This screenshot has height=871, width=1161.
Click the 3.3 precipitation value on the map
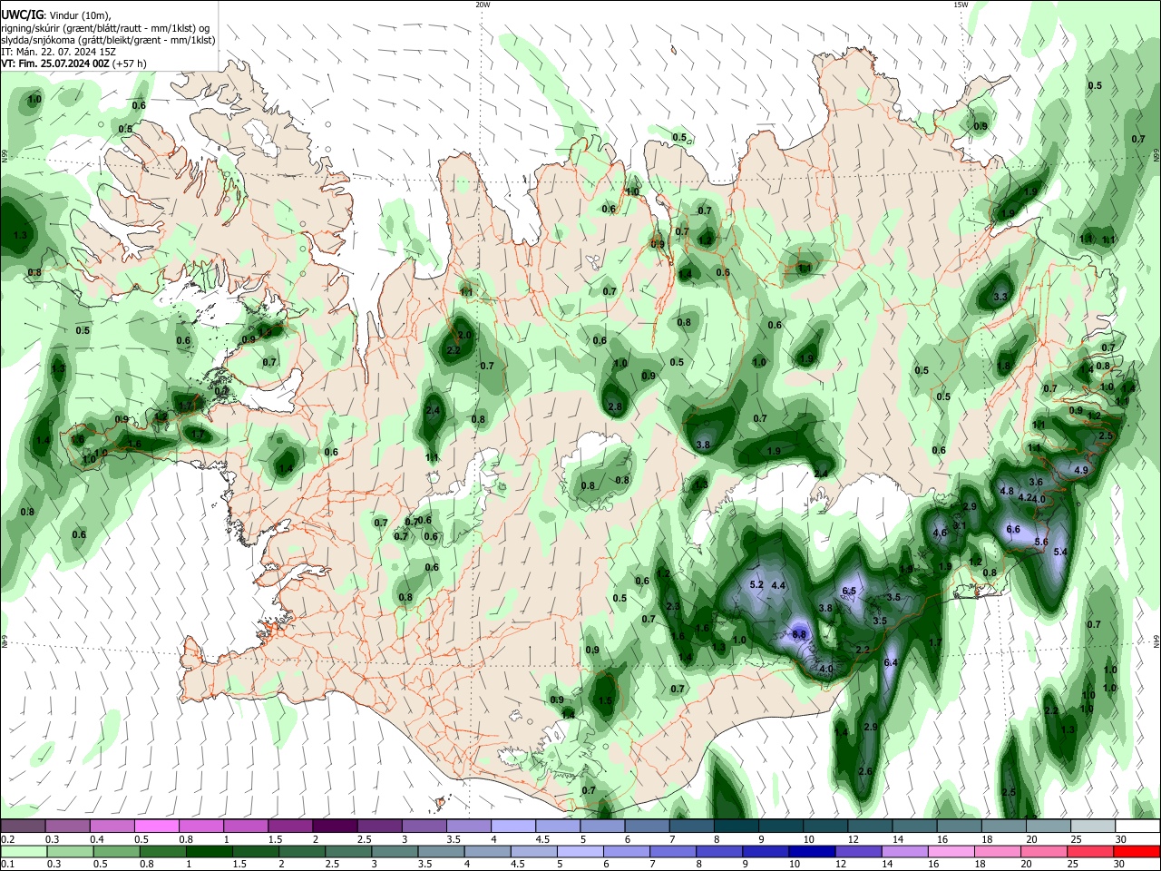coord(1000,297)
